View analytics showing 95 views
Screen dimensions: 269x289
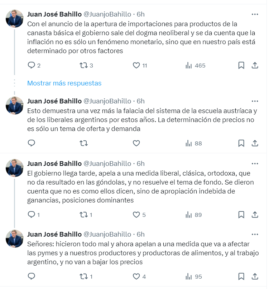[194, 276]
